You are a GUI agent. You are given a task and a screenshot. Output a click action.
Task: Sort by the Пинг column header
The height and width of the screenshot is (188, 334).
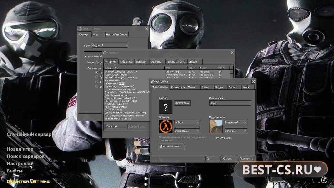pyautogui.click(x=224, y=68)
